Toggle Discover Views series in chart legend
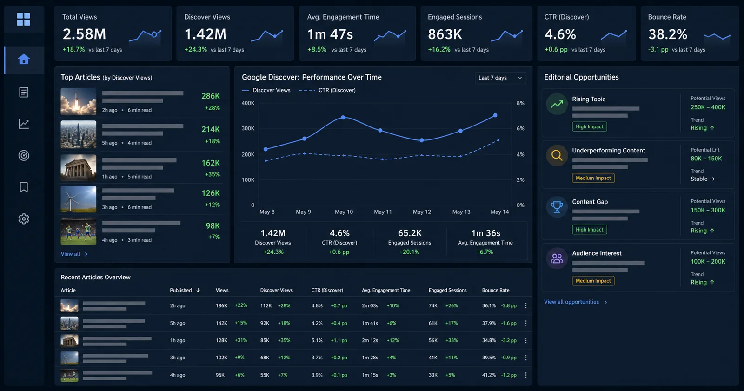The width and height of the screenshot is (744, 391). 266,90
